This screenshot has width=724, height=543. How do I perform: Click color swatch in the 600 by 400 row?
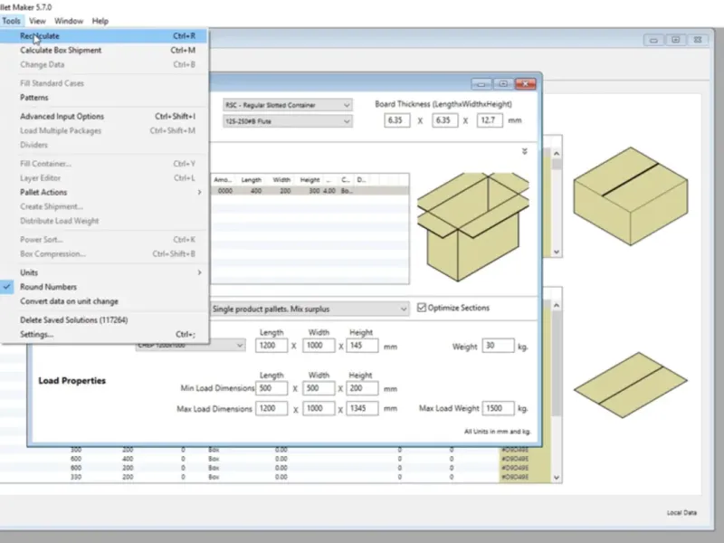click(525, 459)
